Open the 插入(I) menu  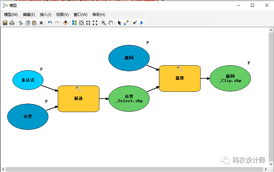(x=46, y=15)
